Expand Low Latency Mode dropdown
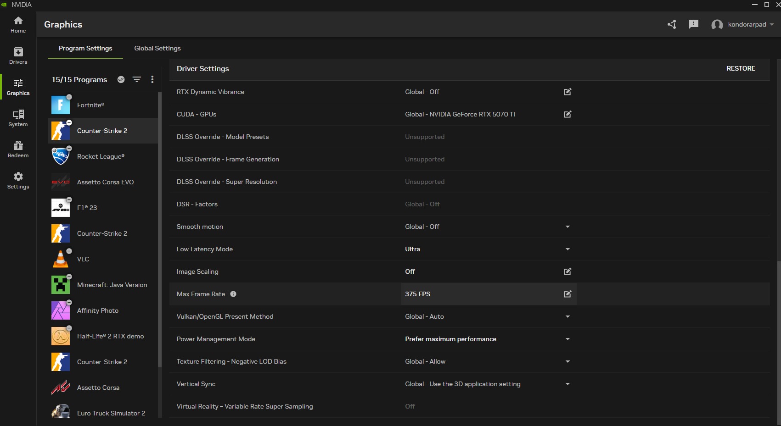 (567, 249)
